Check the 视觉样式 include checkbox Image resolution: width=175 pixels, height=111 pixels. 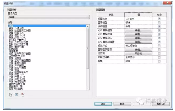click(159, 46)
